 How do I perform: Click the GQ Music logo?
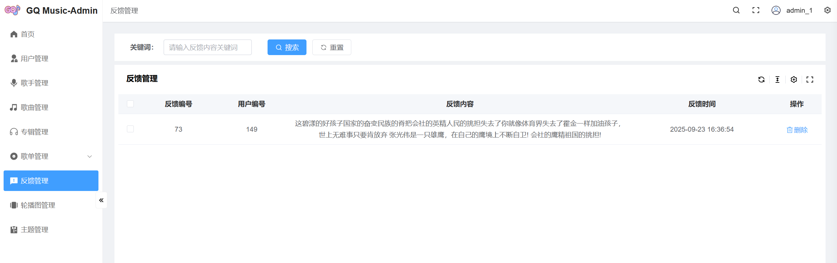tap(12, 10)
